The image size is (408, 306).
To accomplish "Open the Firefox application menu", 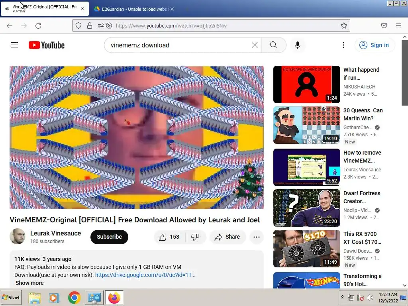I will click(x=398, y=25).
